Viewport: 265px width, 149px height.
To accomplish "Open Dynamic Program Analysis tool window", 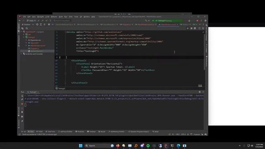I will tap(139, 132).
